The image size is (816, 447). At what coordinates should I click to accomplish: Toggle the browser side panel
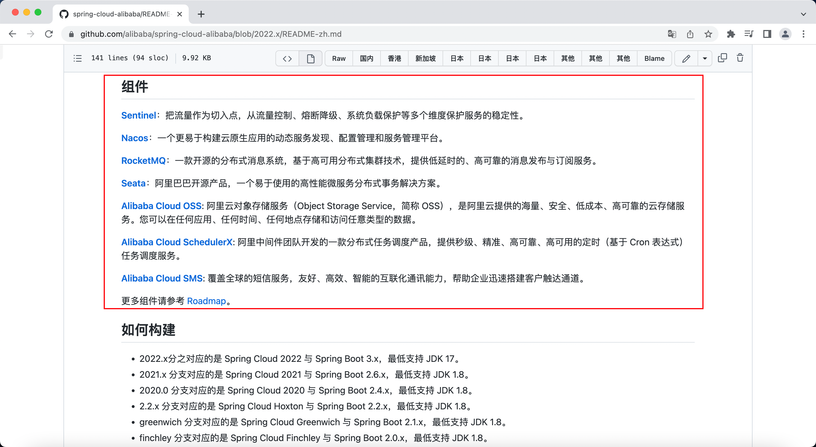pyautogui.click(x=767, y=34)
